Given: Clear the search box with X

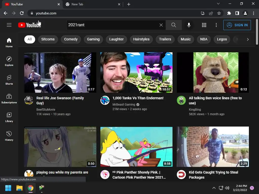Looking at the screenshot, I should tap(161, 25).
